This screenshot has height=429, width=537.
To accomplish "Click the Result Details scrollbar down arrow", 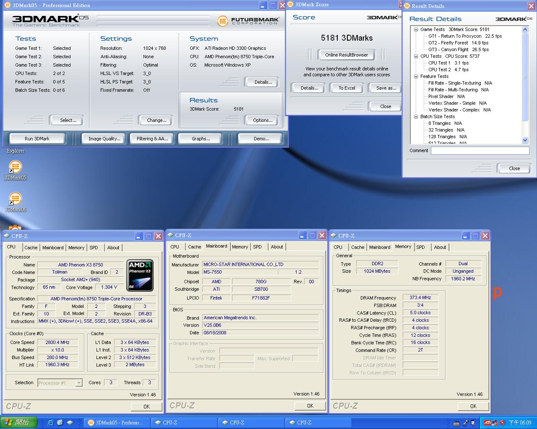I will click(525, 140).
